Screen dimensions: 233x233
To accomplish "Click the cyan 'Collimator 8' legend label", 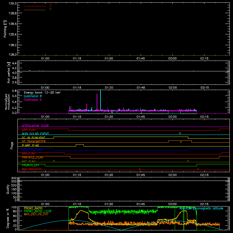I will 33,96.
